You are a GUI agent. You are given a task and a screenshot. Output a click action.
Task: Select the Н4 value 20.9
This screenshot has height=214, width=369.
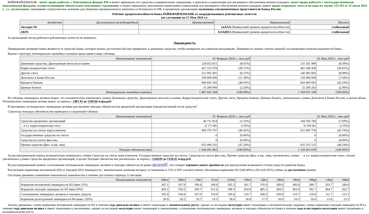pos(165,199)
